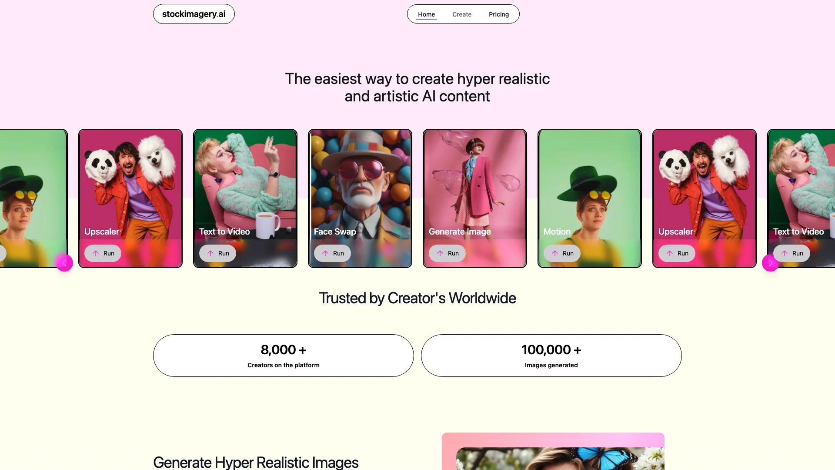Enable the Upscaler feature via Run
Screen dimensions: 835x470
tap(103, 253)
